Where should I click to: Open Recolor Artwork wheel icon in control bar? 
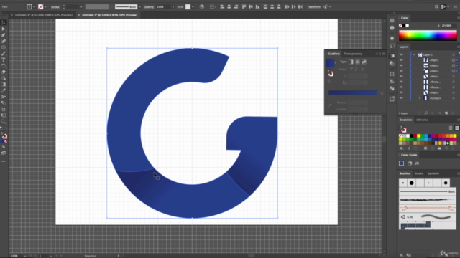(201, 6)
